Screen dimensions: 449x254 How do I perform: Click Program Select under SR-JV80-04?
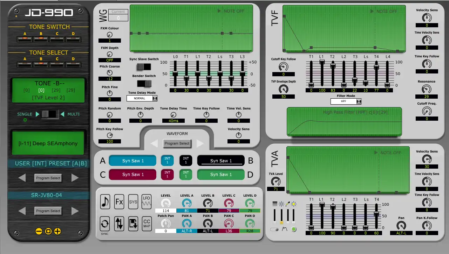pyautogui.click(x=48, y=211)
